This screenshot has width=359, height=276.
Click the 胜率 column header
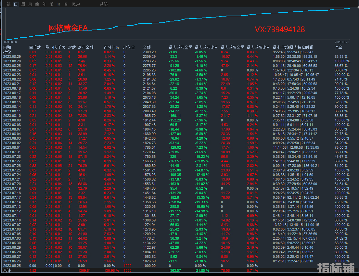coord(339,47)
